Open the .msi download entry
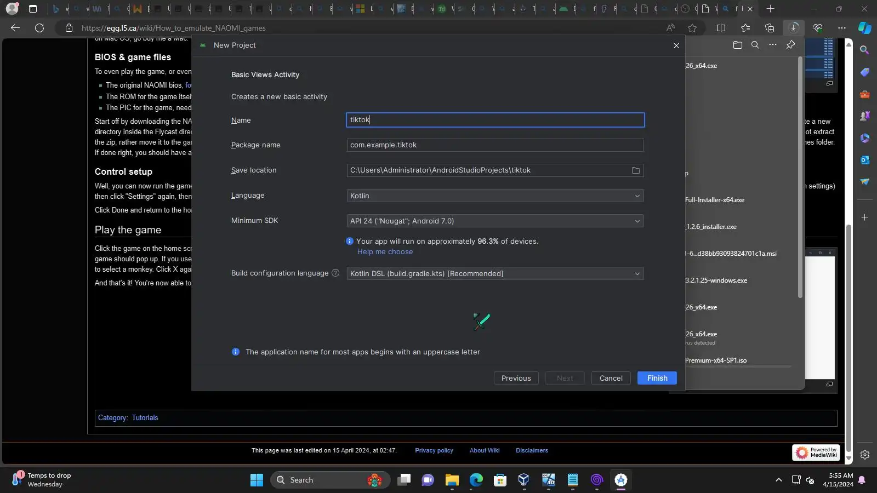Image resolution: width=877 pixels, height=493 pixels. click(x=731, y=254)
